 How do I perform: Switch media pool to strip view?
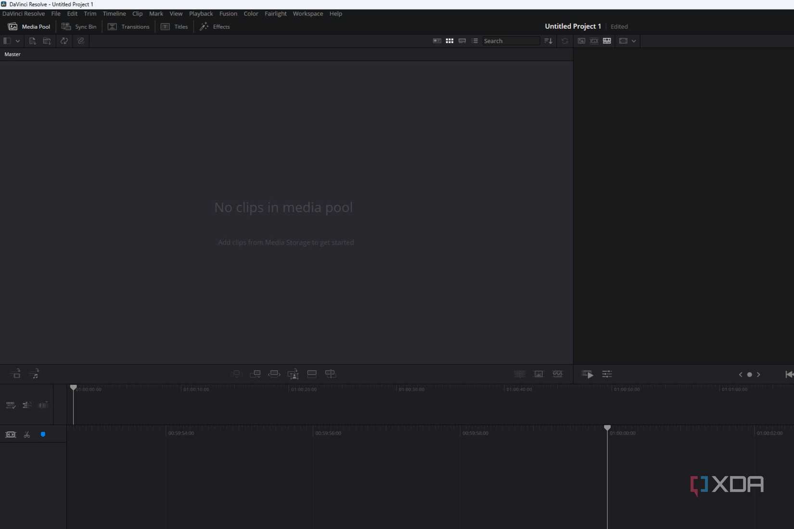pos(462,41)
